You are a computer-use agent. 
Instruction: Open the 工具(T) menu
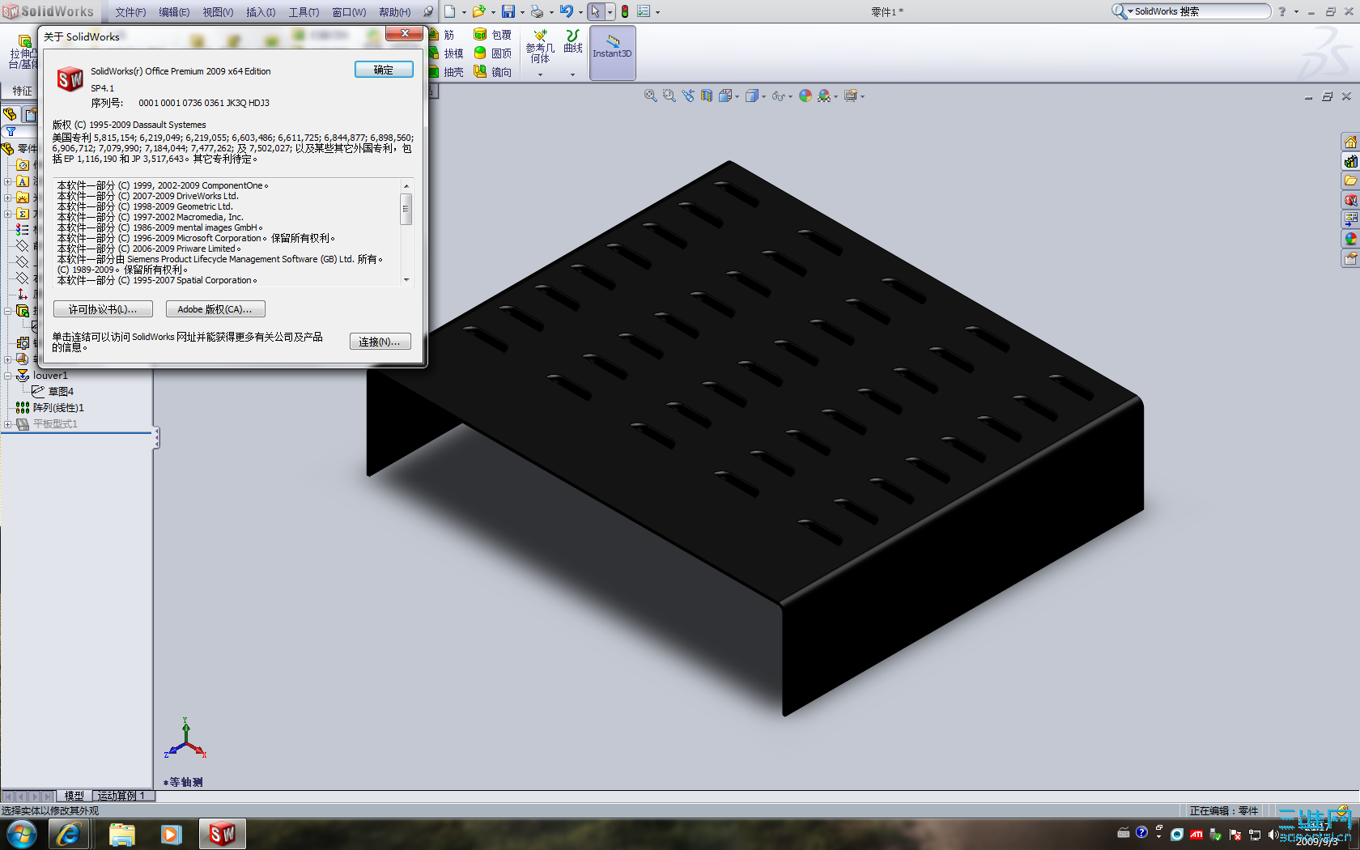click(x=304, y=12)
